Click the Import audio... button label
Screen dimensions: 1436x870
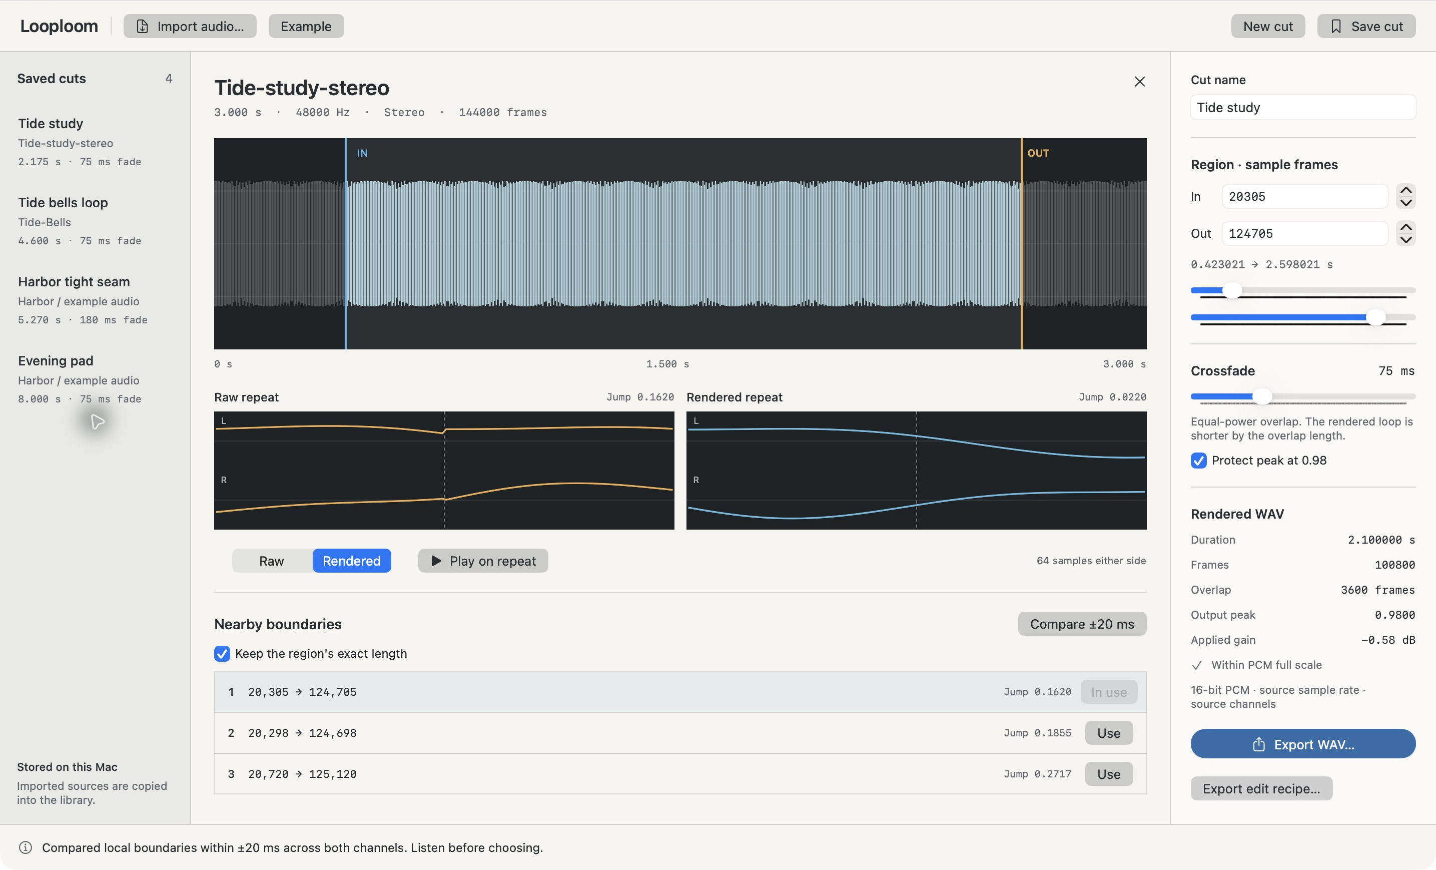[201, 26]
